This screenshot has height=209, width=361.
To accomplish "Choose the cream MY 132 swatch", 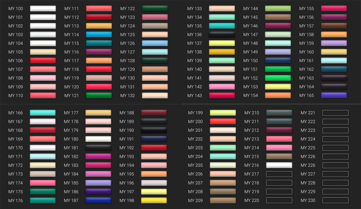I will click(155, 95).
